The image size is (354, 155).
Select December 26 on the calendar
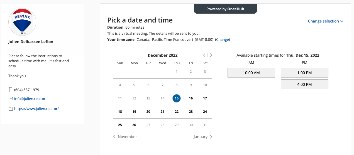click(x=134, y=125)
